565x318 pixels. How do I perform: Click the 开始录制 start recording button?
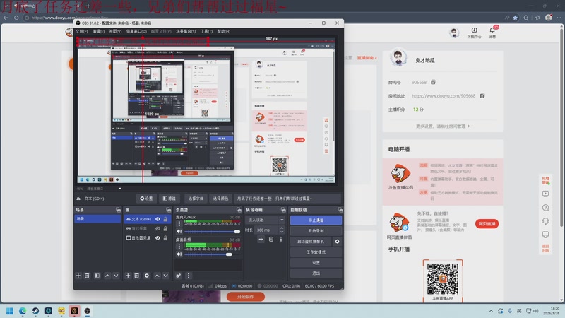pyautogui.click(x=316, y=231)
